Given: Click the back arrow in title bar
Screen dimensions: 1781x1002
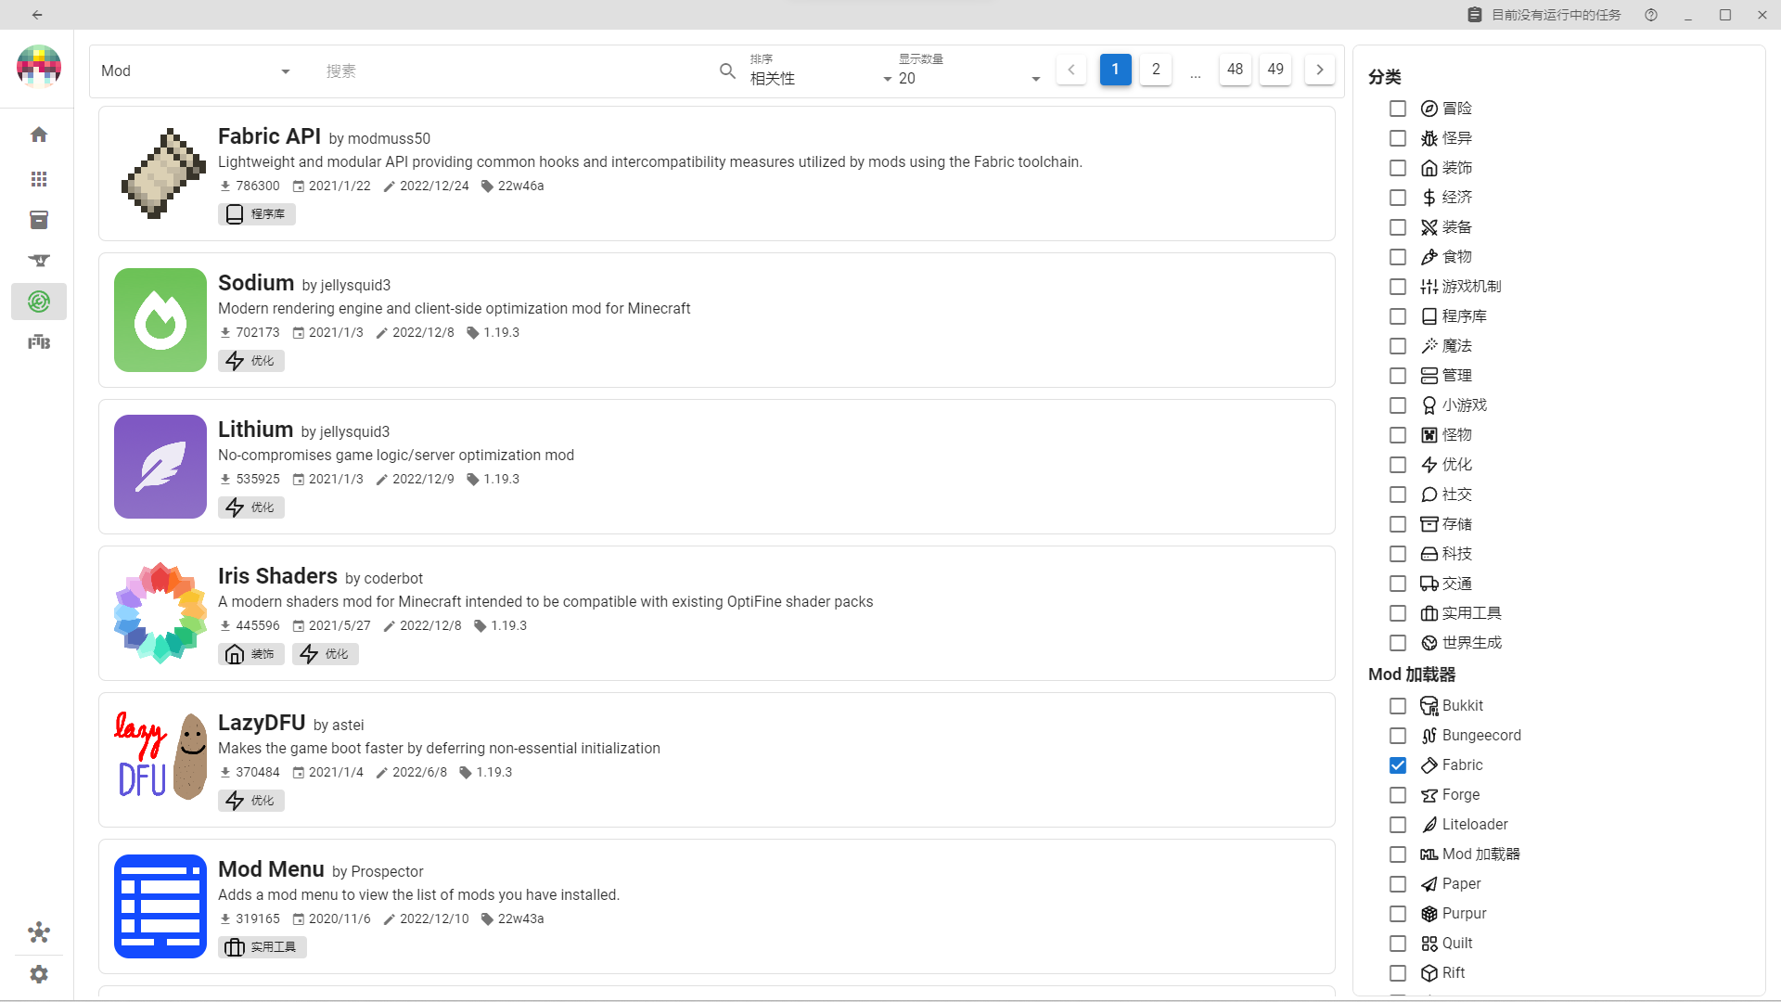Looking at the screenshot, I should (37, 15).
